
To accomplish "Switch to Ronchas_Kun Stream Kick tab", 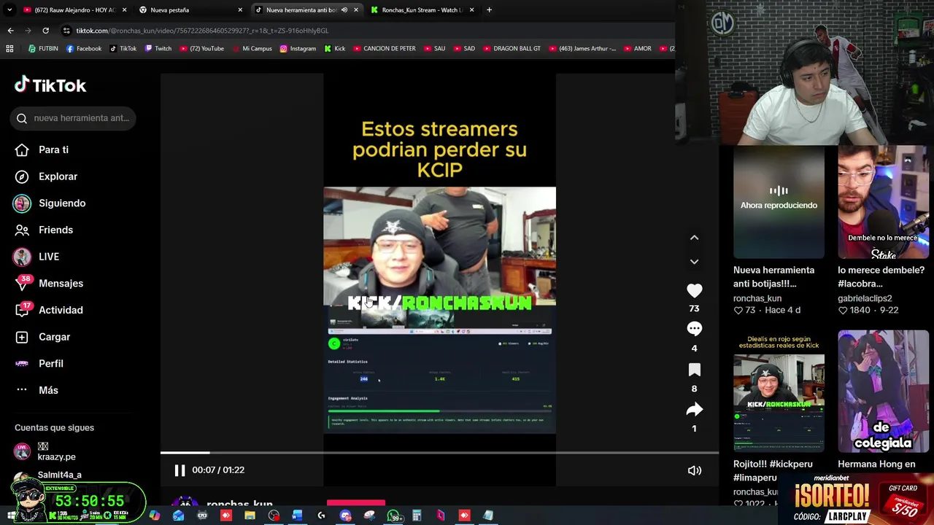I will tap(422, 10).
